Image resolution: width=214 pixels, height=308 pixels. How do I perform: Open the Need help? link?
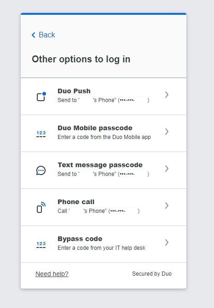pyautogui.click(x=52, y=274)
